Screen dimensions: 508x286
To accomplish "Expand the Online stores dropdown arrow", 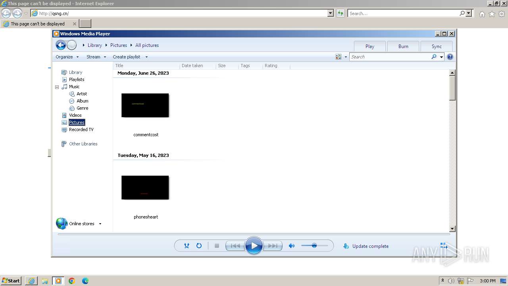I will click(x=100, y=224).
